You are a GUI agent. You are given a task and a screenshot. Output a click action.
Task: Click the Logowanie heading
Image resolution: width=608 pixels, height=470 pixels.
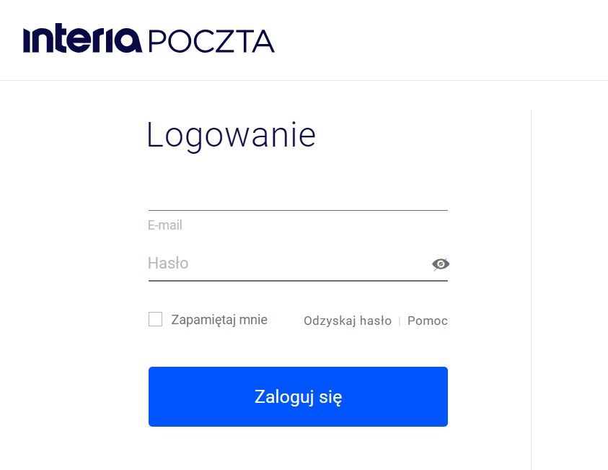click(231, 134)
